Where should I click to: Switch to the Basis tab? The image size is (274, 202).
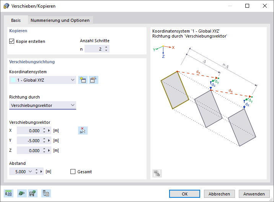click(x=16, y=20)
